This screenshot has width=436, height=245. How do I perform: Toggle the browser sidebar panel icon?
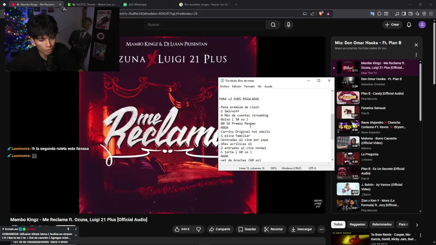pos(404,14)
